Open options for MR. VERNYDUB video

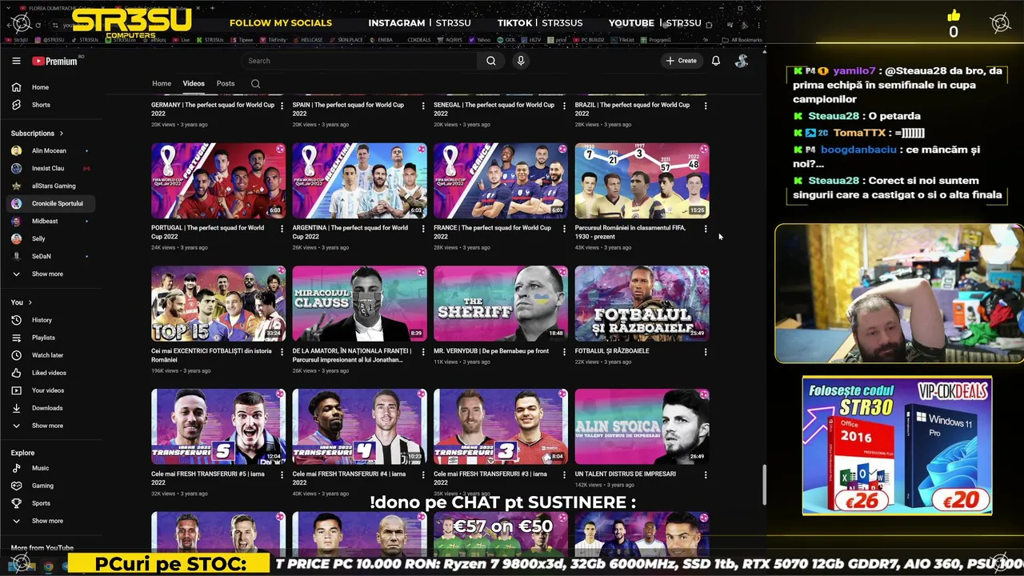[564, 352]
